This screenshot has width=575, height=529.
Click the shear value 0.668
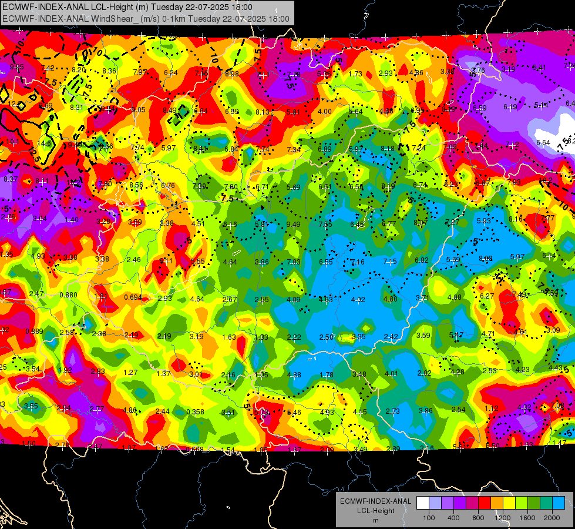(195, 450)
